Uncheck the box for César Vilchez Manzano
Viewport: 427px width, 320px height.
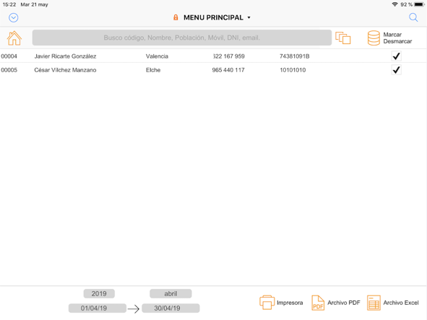[x=396, y=70]
